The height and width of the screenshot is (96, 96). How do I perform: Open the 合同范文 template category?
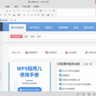[51, 53]
